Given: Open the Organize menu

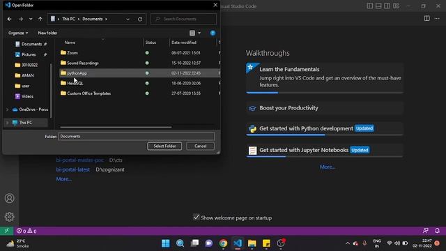Looking at the screenshot, I should [18, 33].
